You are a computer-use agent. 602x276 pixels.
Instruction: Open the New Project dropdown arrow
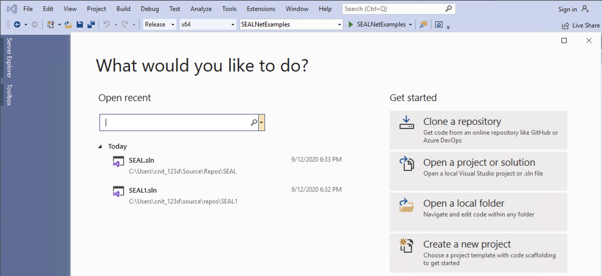pyautogui.click(x=60, y=24)
